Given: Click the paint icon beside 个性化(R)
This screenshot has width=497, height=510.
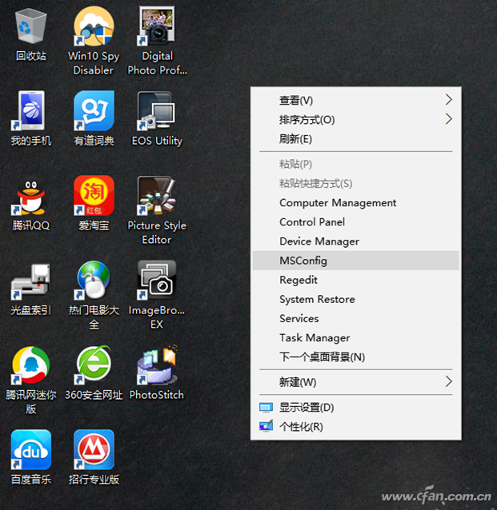Looking at the screenshot, I should pyautogui.click(x=266, y=426).
